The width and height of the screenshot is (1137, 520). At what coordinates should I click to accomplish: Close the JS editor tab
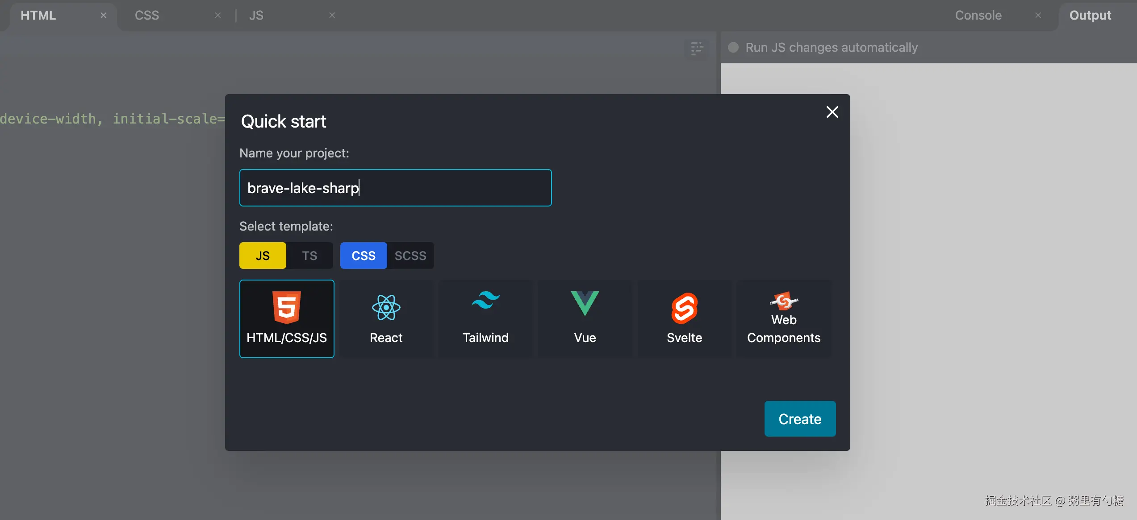(x=332, y=15)
